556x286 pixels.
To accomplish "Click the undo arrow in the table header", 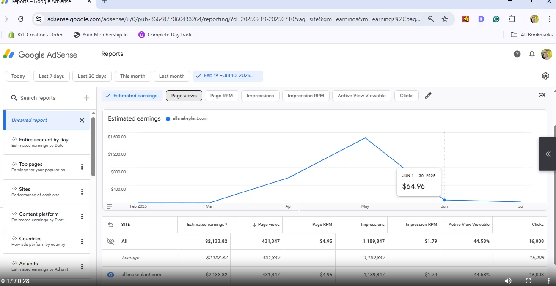I will pyautogui.click(x=111, y=225).
